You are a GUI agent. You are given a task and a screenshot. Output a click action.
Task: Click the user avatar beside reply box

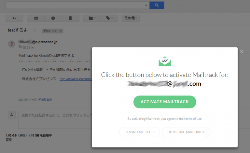click(x=12, y=115)
